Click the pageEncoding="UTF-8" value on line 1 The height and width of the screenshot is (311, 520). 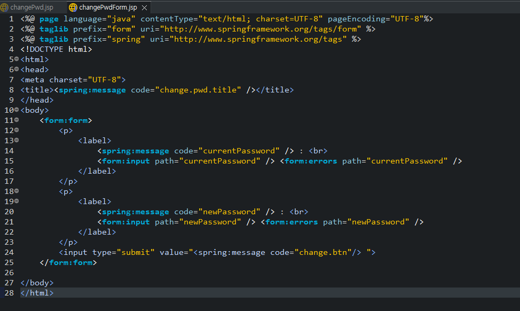tap(407, 19)
